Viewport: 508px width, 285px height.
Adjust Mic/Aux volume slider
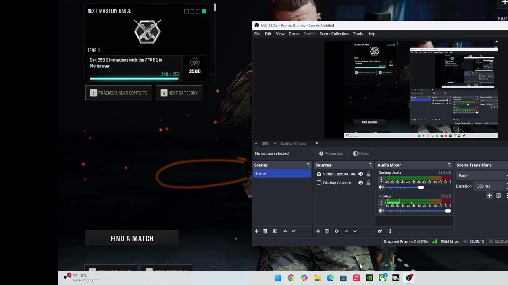pos(418,211)
